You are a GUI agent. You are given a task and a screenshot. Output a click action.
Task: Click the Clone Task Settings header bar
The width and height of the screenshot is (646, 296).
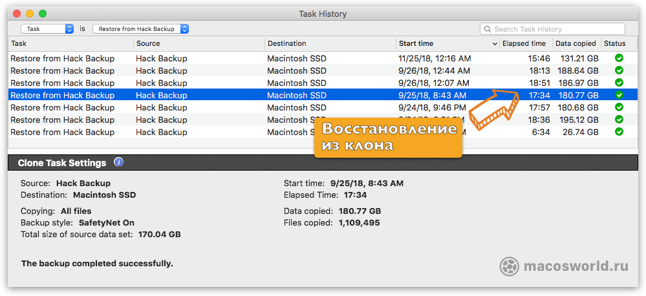point(323,163)
